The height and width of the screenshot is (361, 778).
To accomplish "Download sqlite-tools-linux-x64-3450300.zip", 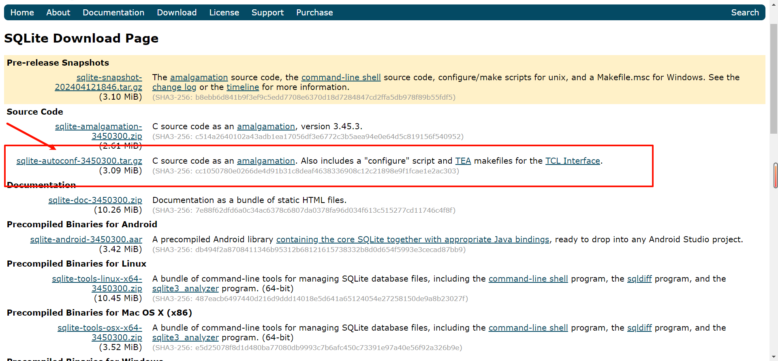I will tap(97, 284).
